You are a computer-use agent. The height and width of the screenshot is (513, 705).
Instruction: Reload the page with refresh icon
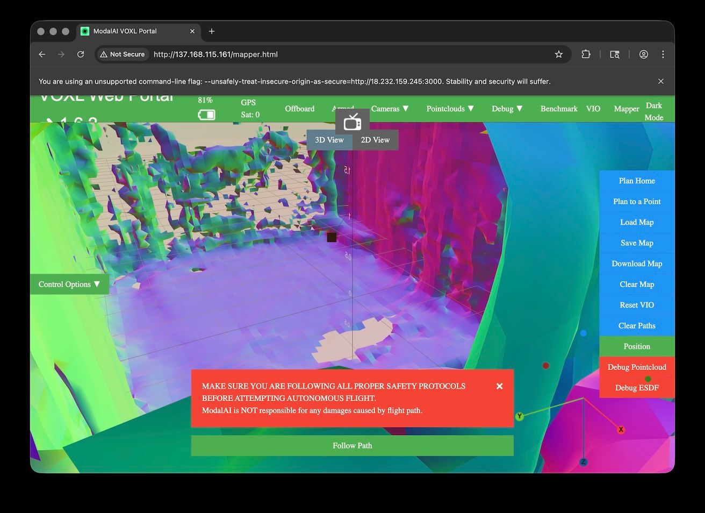[x=81, y=54]
